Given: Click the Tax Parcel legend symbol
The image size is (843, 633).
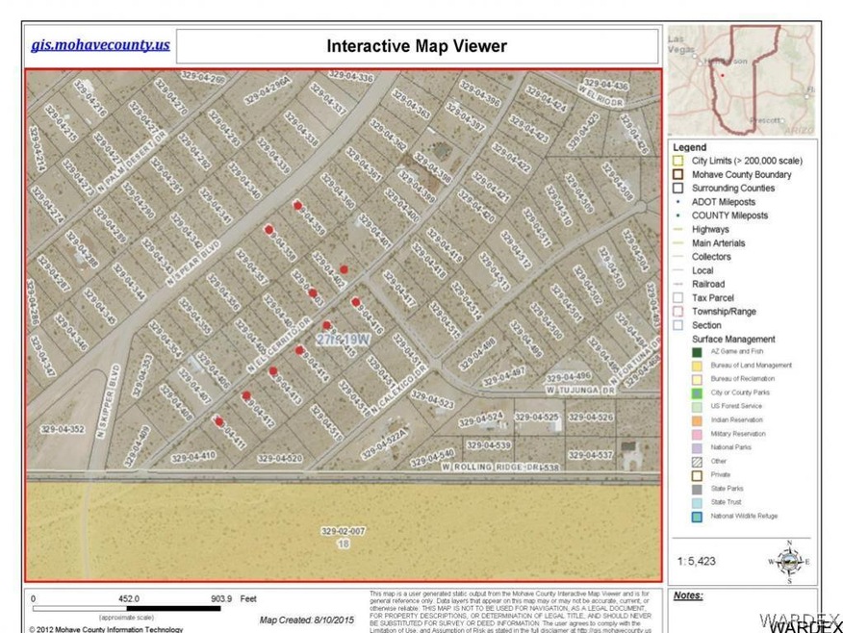Looking at the screenshot, I should 677,298.
